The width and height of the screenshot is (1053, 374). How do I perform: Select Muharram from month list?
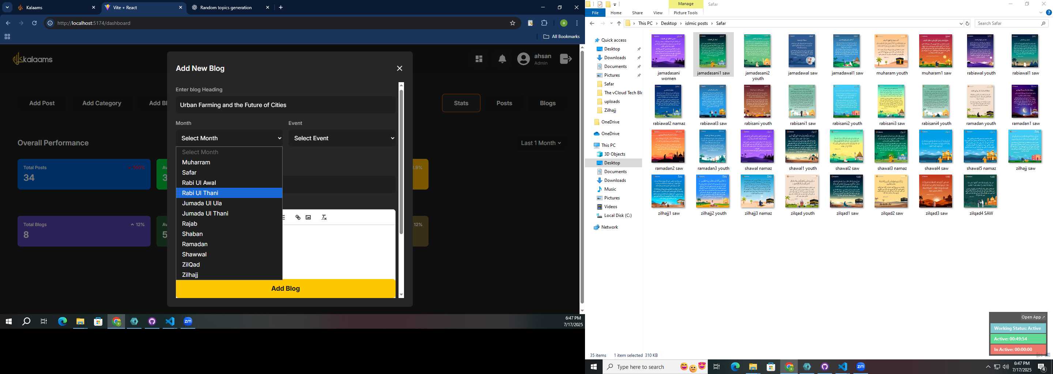point(229,162)
